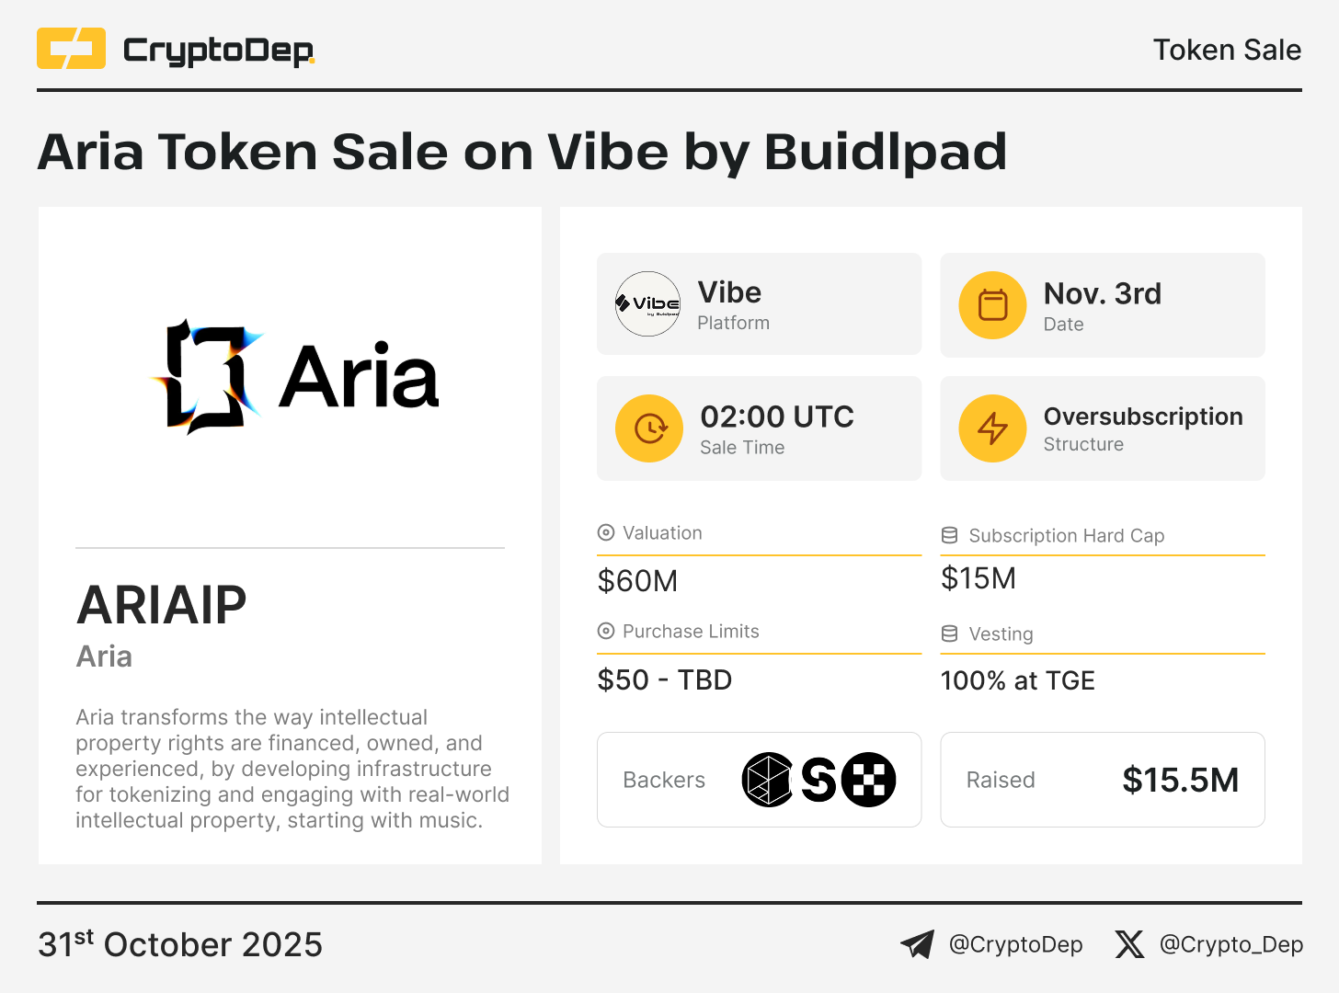
Task: Click the Vesting database icon
Action: (950, 633)
